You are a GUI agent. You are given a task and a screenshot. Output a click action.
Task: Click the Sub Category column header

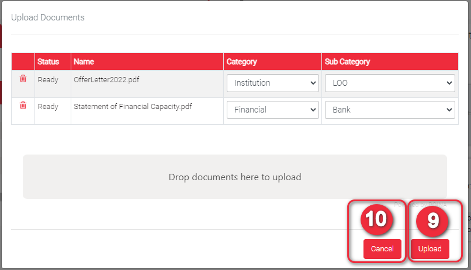point(347,62)
